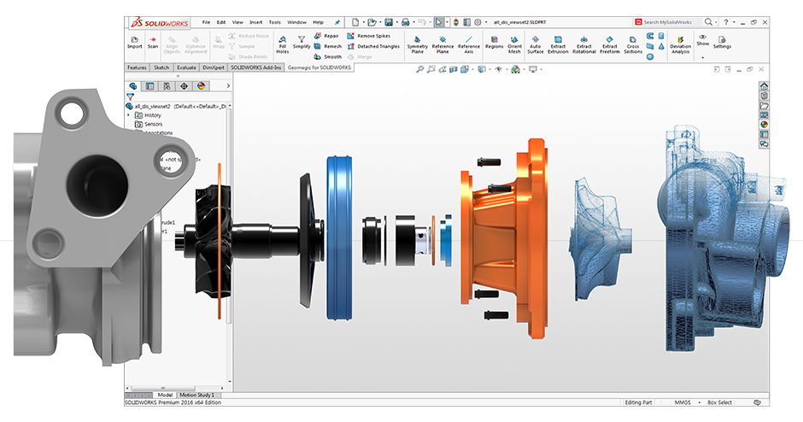Image resolution: width=803 pixels, height=422 pixels.
Task: Select the Extract Extrusion tool
Action: point(558,44)
